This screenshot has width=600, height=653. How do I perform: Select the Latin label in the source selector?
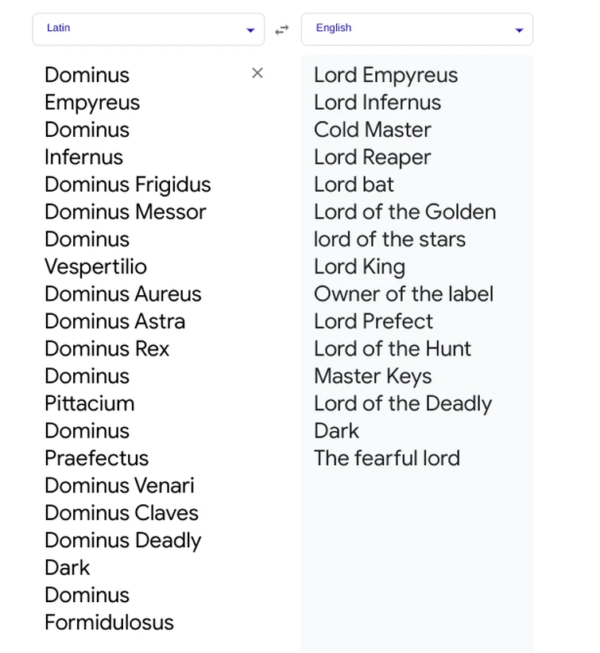[58, 28]
